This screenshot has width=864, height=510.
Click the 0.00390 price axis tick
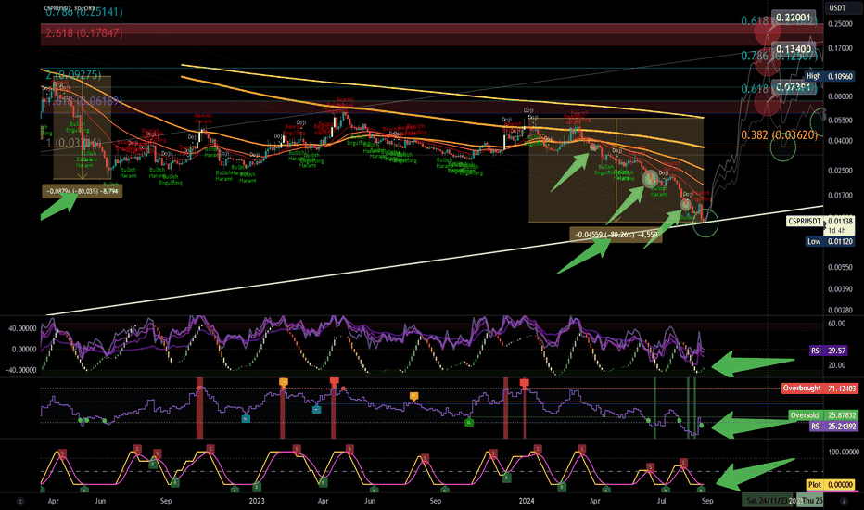(x=840, y=289)
